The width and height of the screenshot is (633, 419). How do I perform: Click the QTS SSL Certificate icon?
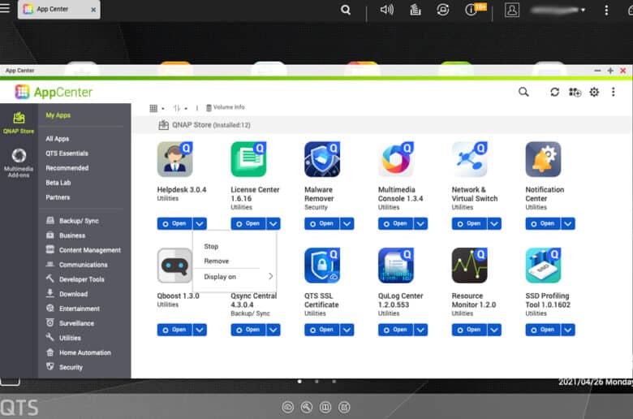tap(322, 266)
